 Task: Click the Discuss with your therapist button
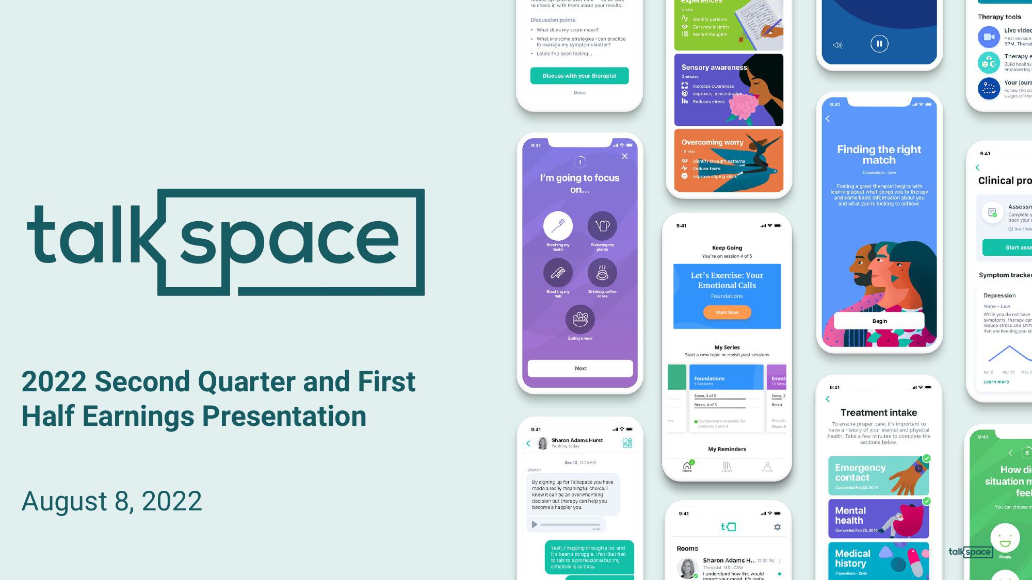point(579,75)
